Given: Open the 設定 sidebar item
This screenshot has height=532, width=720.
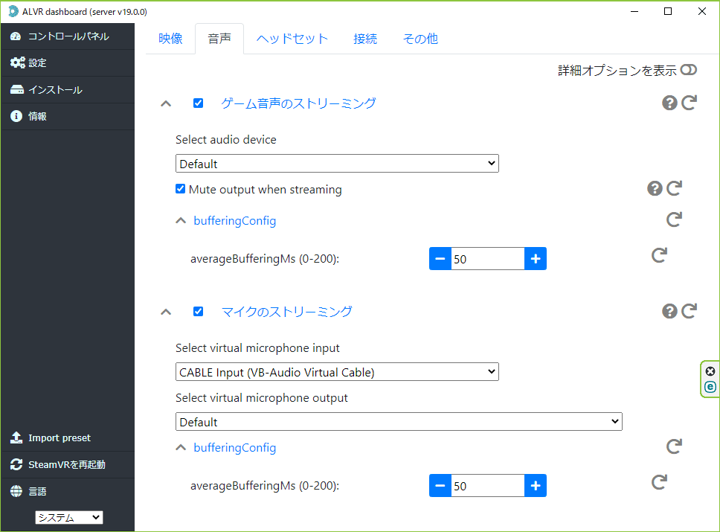Looking at the screenshot, I should click(x=68, y=63).
